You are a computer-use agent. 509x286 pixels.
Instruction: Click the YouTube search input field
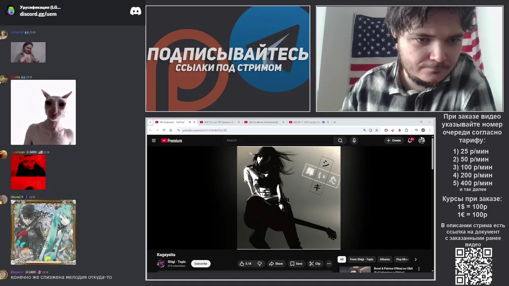click(x=278, y=140)
